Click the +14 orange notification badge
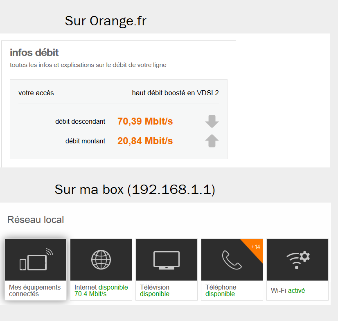This screenshot has height=321, width=338. (x=255, y=247)
